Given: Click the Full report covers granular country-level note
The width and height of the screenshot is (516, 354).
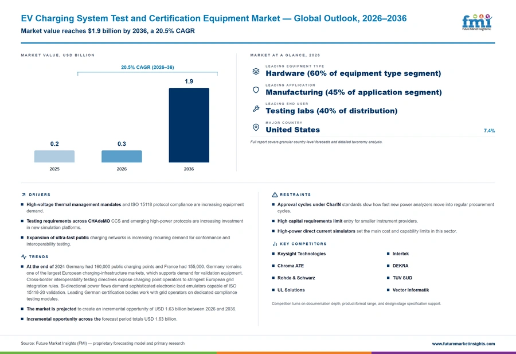Looking at the screenshot, I should (316, 142).
